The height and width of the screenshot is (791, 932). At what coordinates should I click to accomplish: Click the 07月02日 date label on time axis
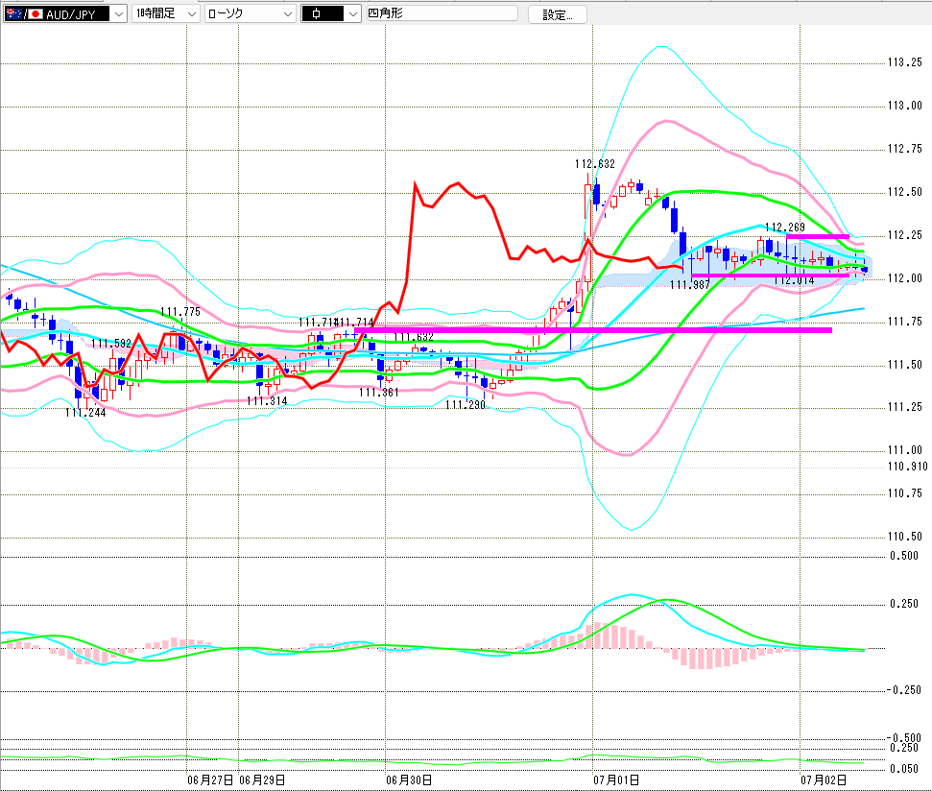coord(824,779)
